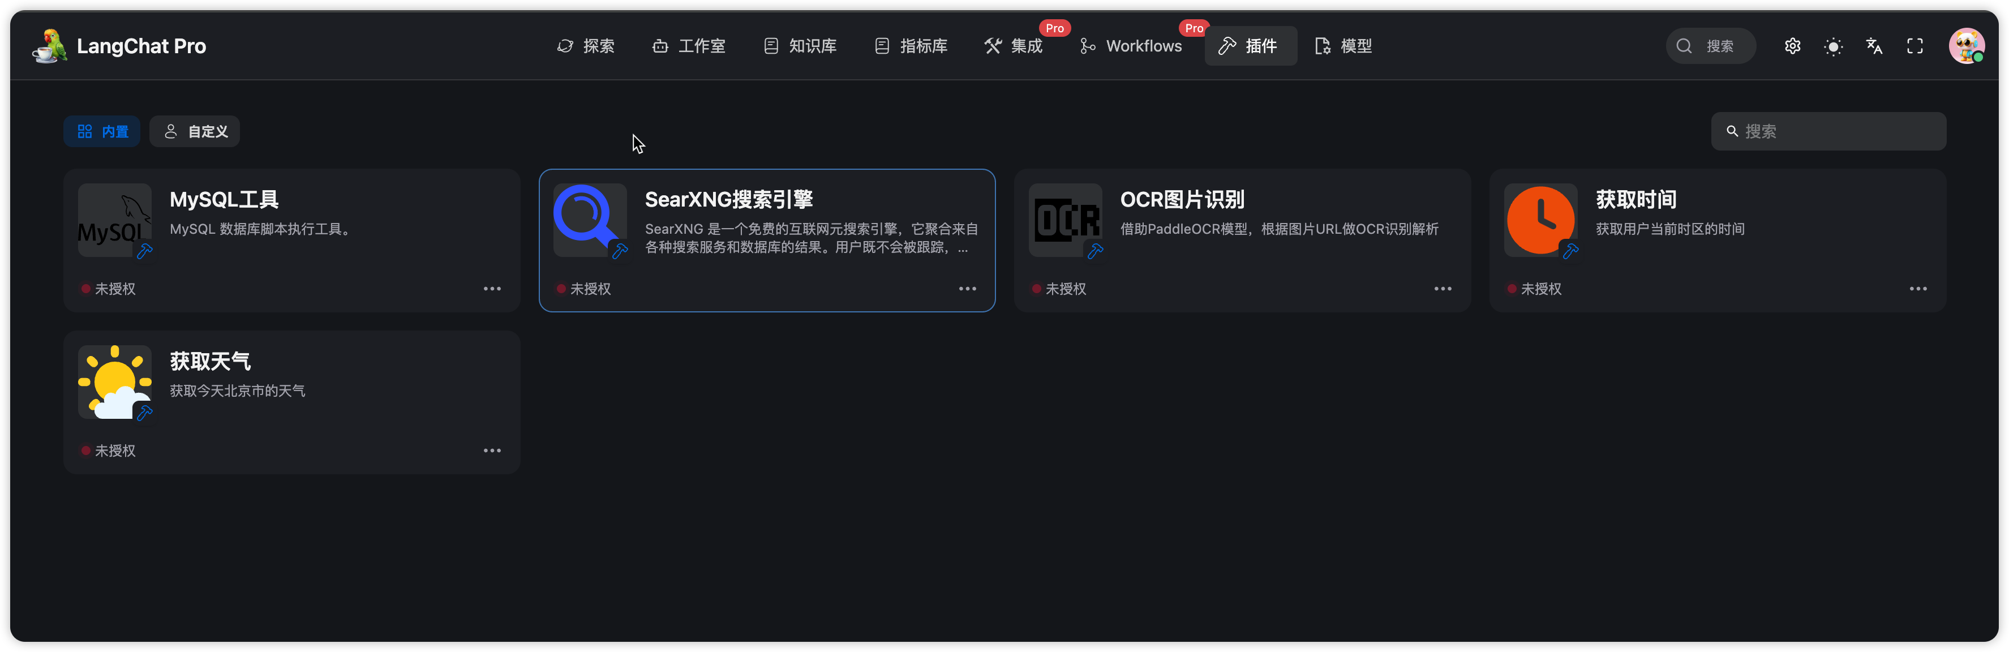Click the SearXNG magnifier plugin icon
Screen dimensions: 2009x652
click(x=590, y=220)
